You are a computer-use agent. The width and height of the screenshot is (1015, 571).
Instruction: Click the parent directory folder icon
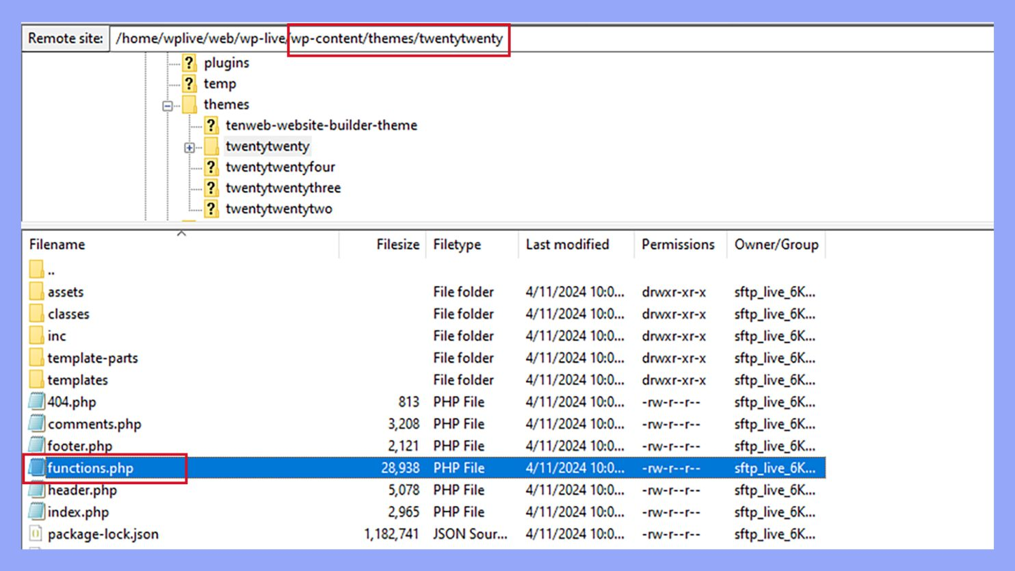pos(37,269)
